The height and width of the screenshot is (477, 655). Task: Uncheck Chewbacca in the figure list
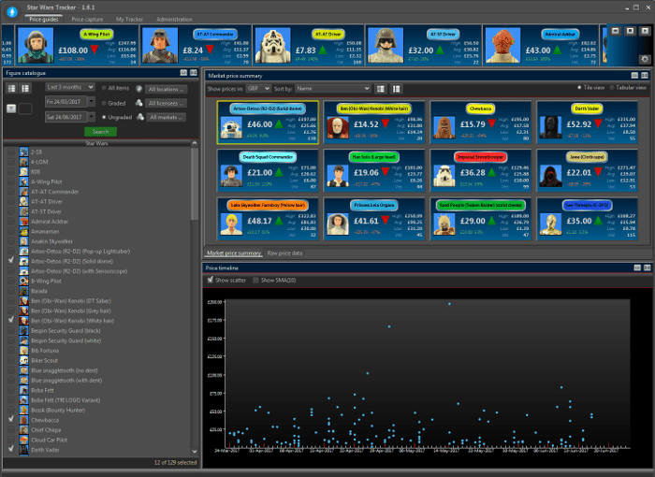11,419
